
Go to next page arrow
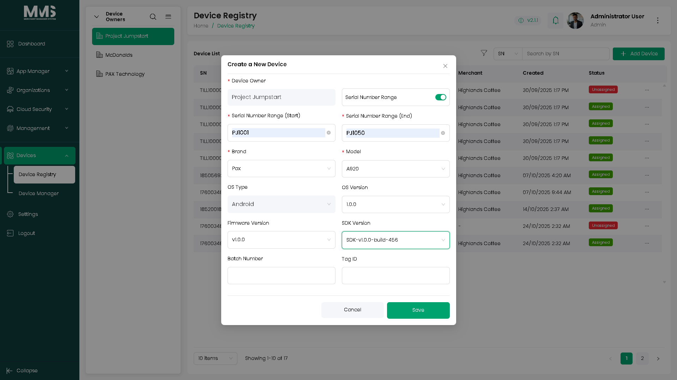[x=658, y=359]
